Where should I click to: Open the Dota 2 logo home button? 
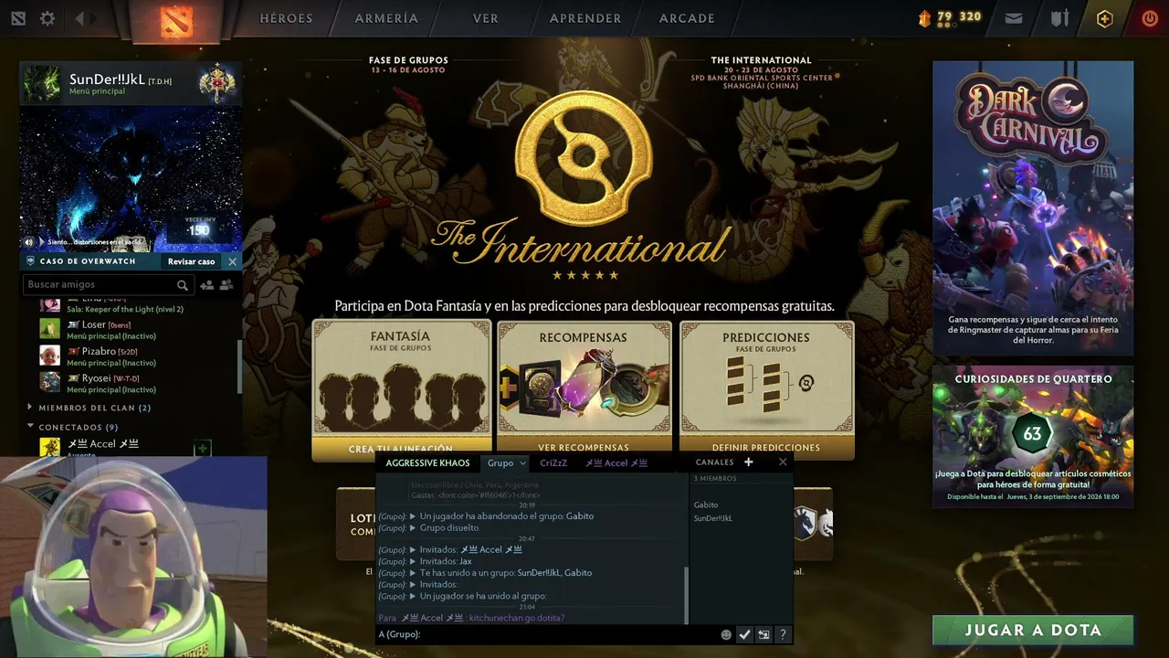176,20
